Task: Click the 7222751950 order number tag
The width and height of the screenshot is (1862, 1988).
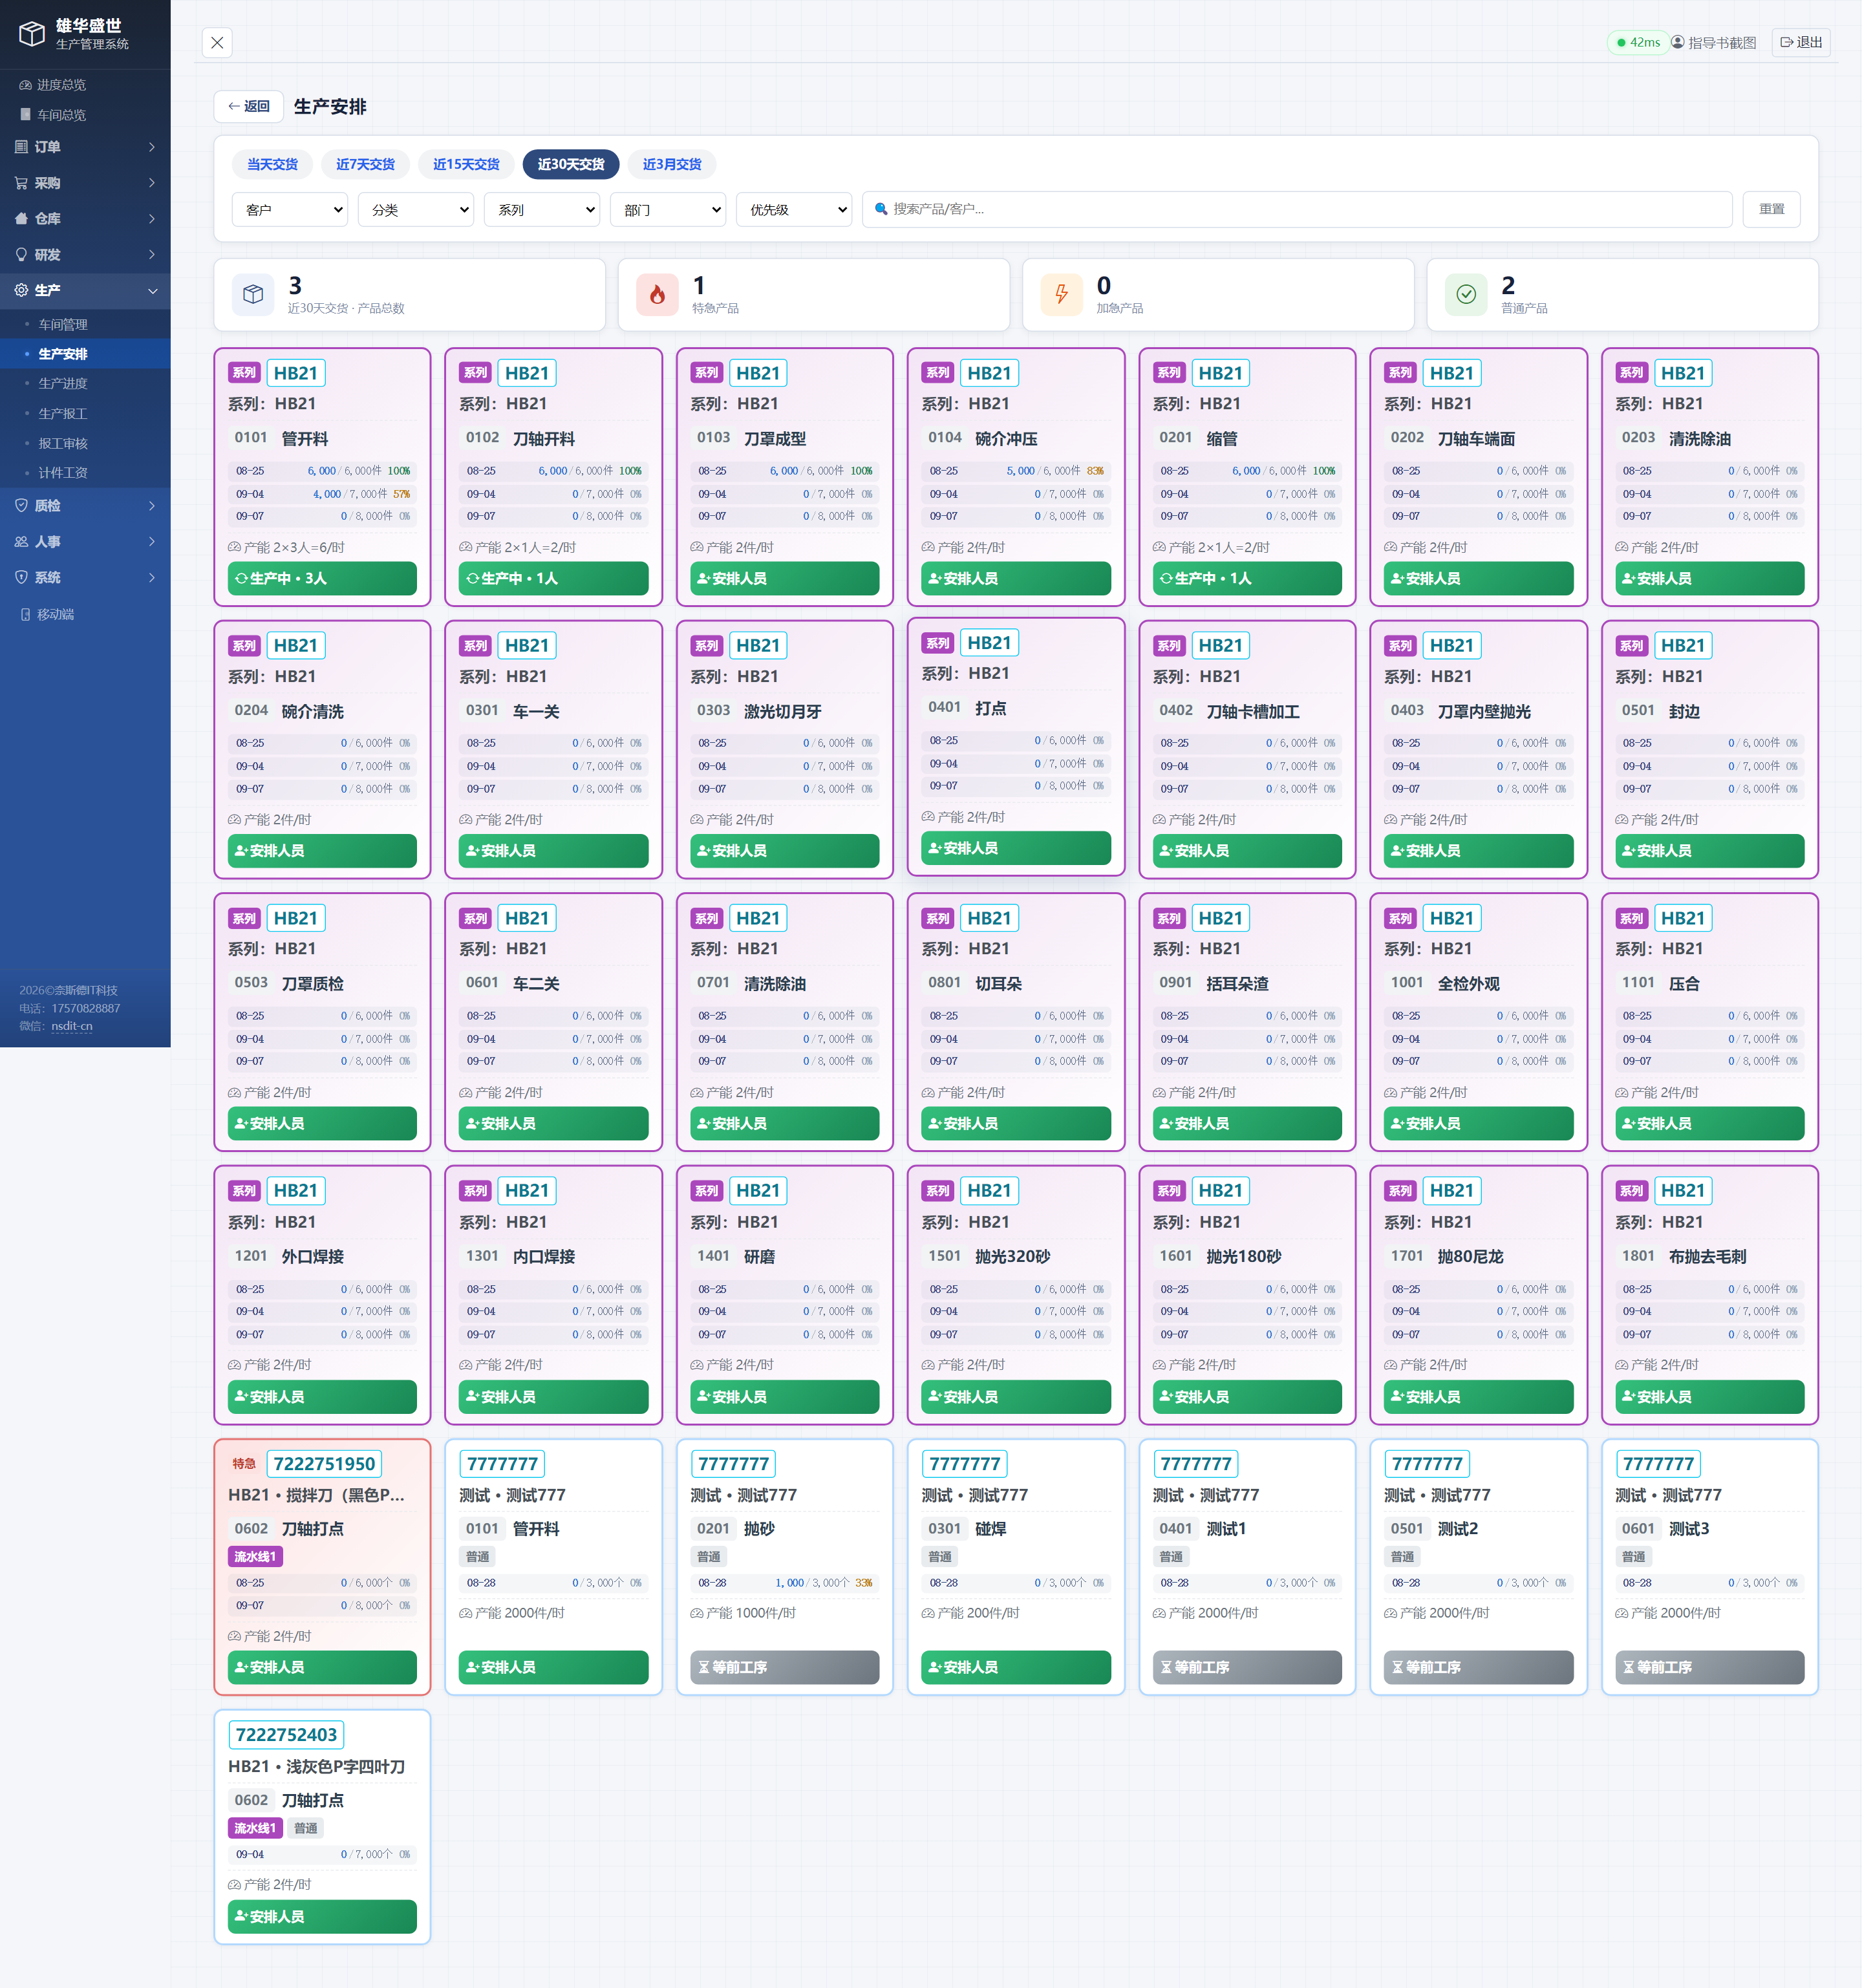Action: point(324,1465)
